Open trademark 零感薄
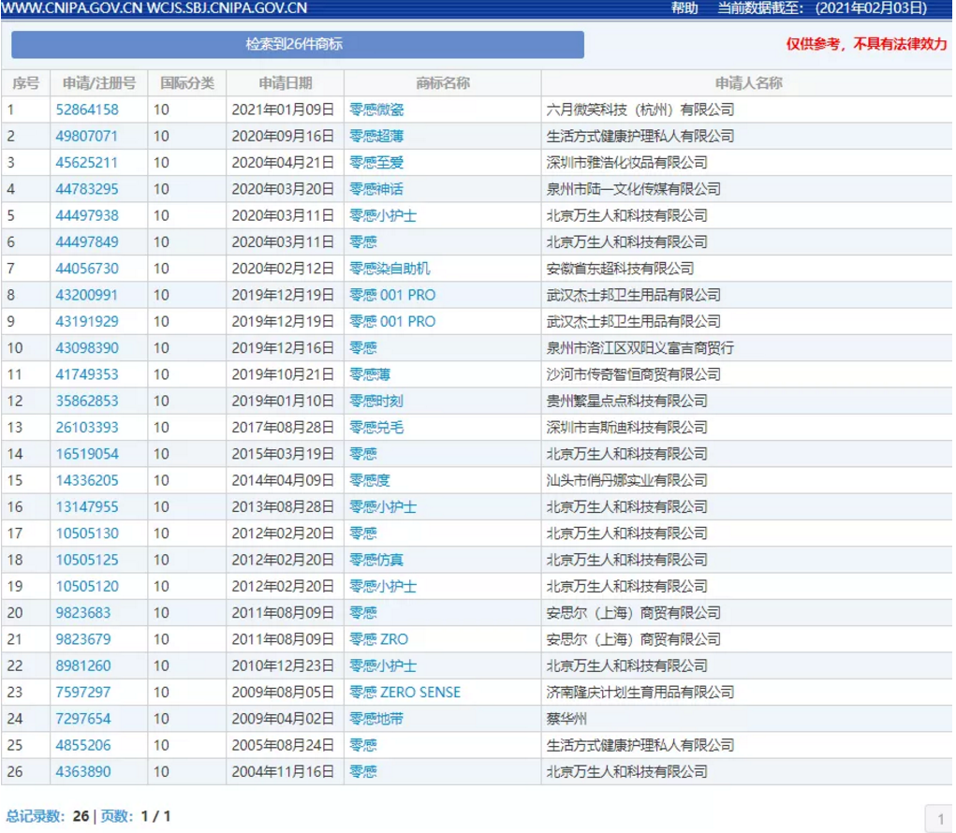956x833 pixels. tap(370, 374)
